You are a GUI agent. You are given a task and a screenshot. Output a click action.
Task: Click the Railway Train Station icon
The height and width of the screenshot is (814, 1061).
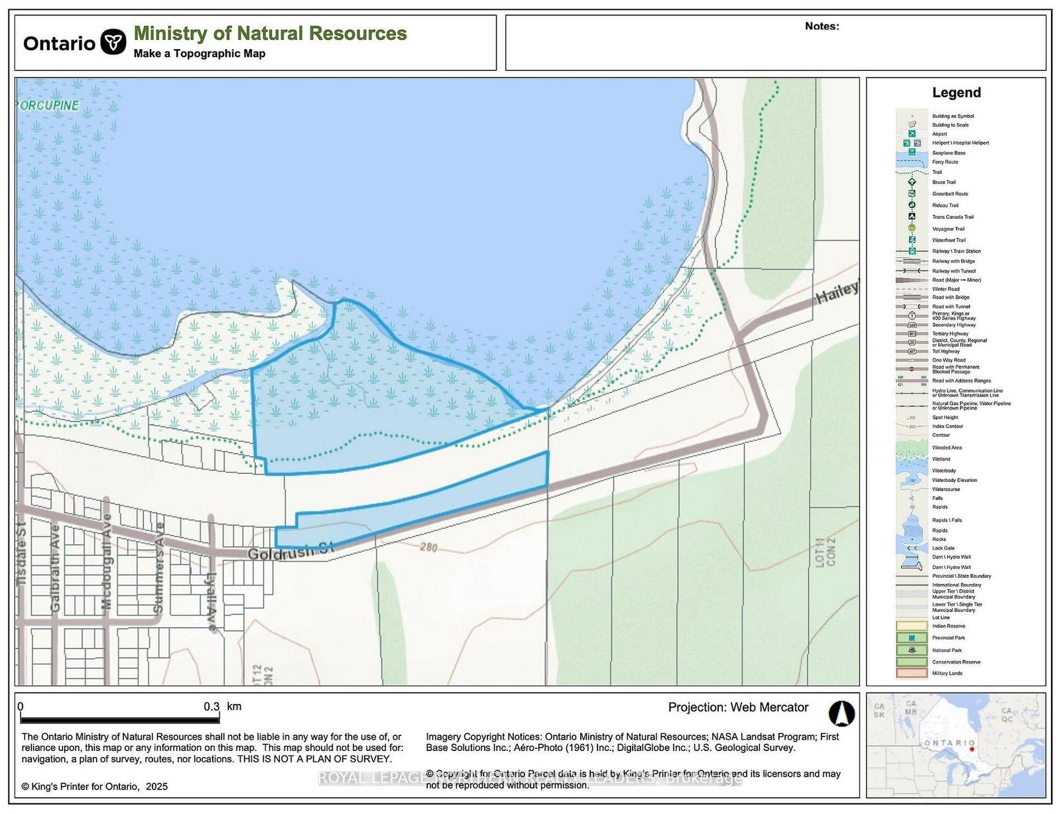click(912, 251)
